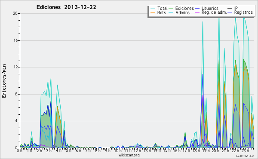The height and width of the screenshot is (159, 258).
Task: Click the Ediciones/min axis label
Action: click(x=4, y=81)
